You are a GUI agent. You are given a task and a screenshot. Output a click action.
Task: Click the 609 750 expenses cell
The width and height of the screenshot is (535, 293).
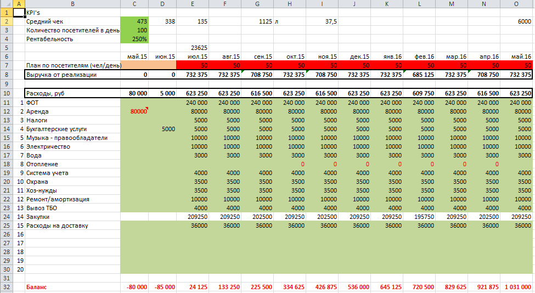point(419,93)
